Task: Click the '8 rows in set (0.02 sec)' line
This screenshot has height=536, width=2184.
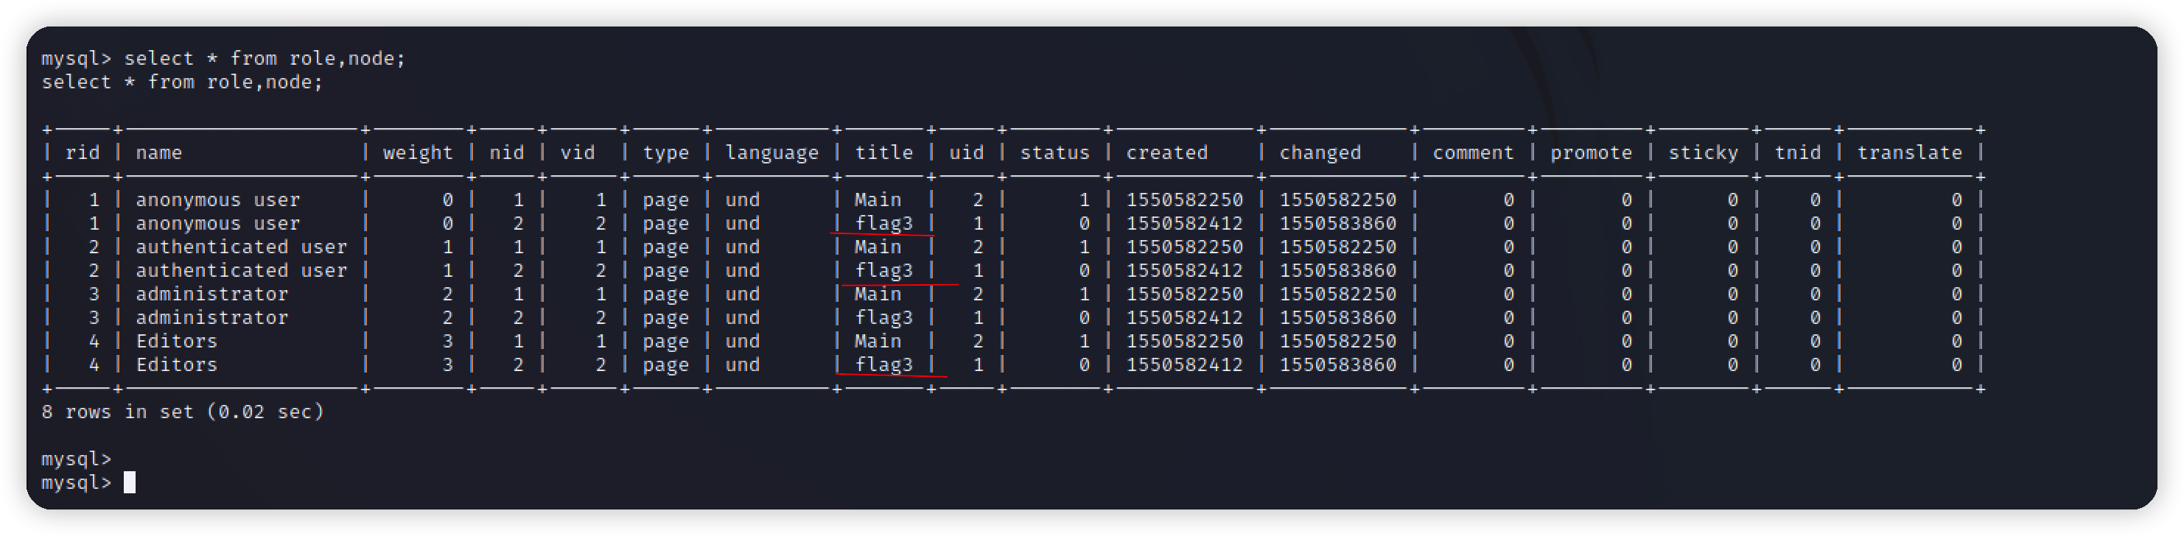Action: point(182,412)
